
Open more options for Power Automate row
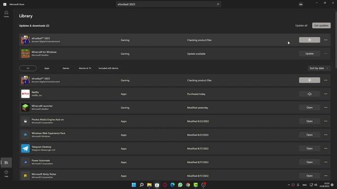click(326, 162)
